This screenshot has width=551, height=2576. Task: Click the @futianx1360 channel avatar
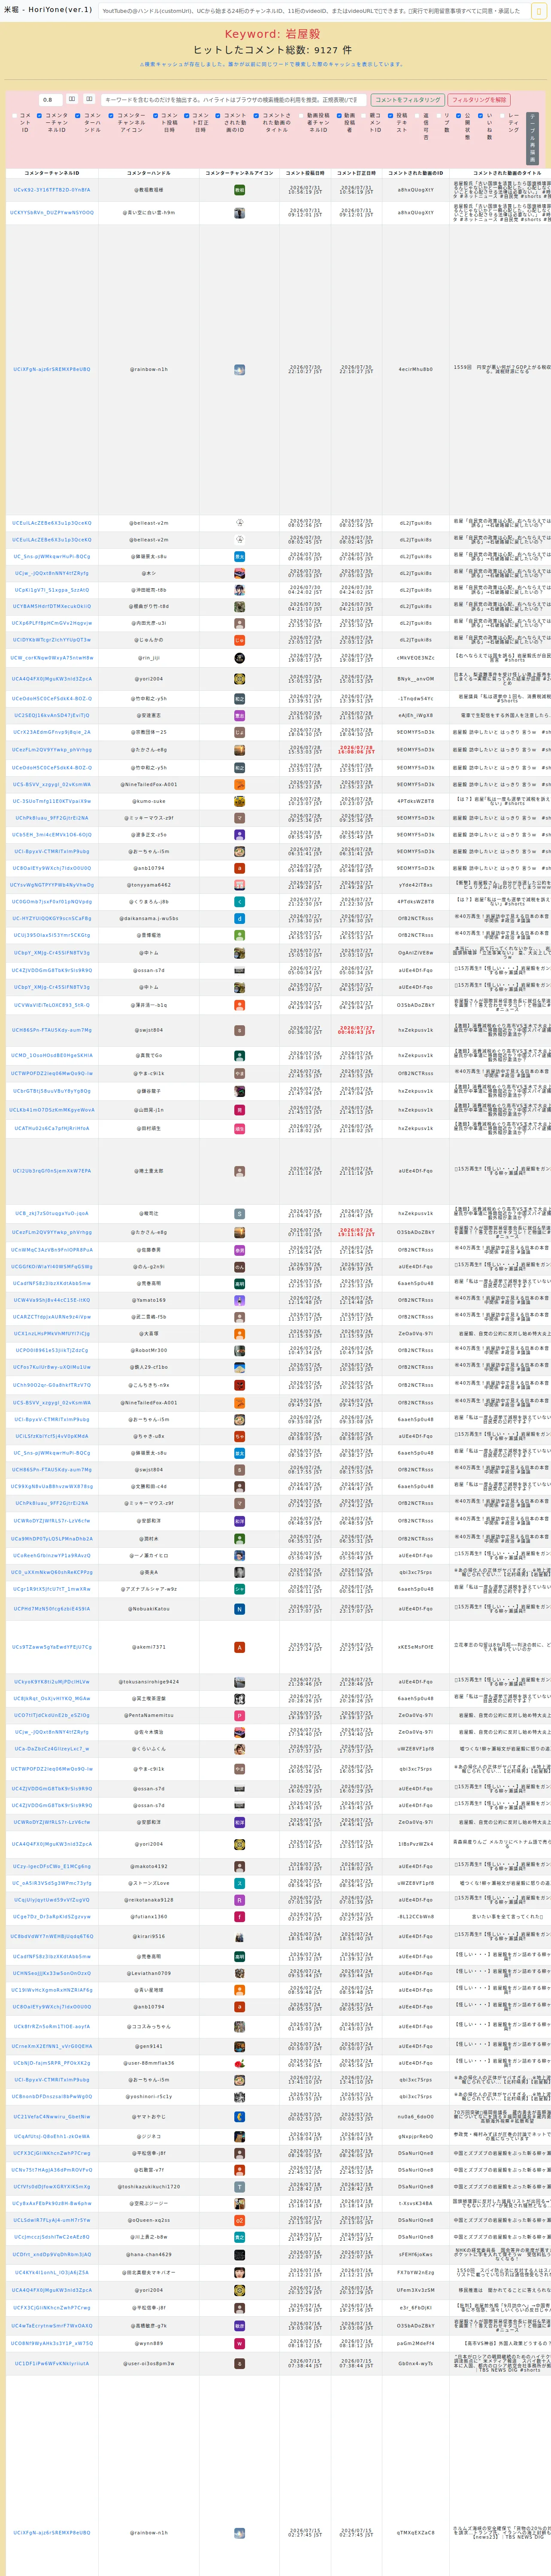pyautogui.click(x=239, y=1917)
